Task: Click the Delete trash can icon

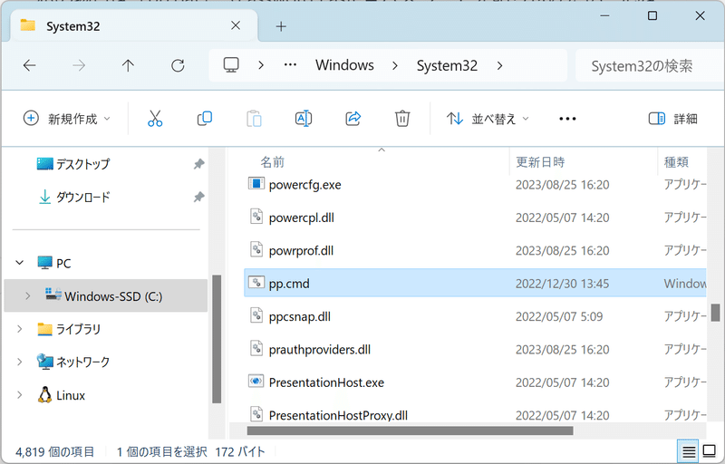Action: pos(402,119)
